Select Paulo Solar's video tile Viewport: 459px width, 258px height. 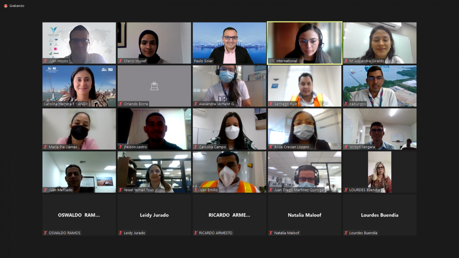coord(229,43)
